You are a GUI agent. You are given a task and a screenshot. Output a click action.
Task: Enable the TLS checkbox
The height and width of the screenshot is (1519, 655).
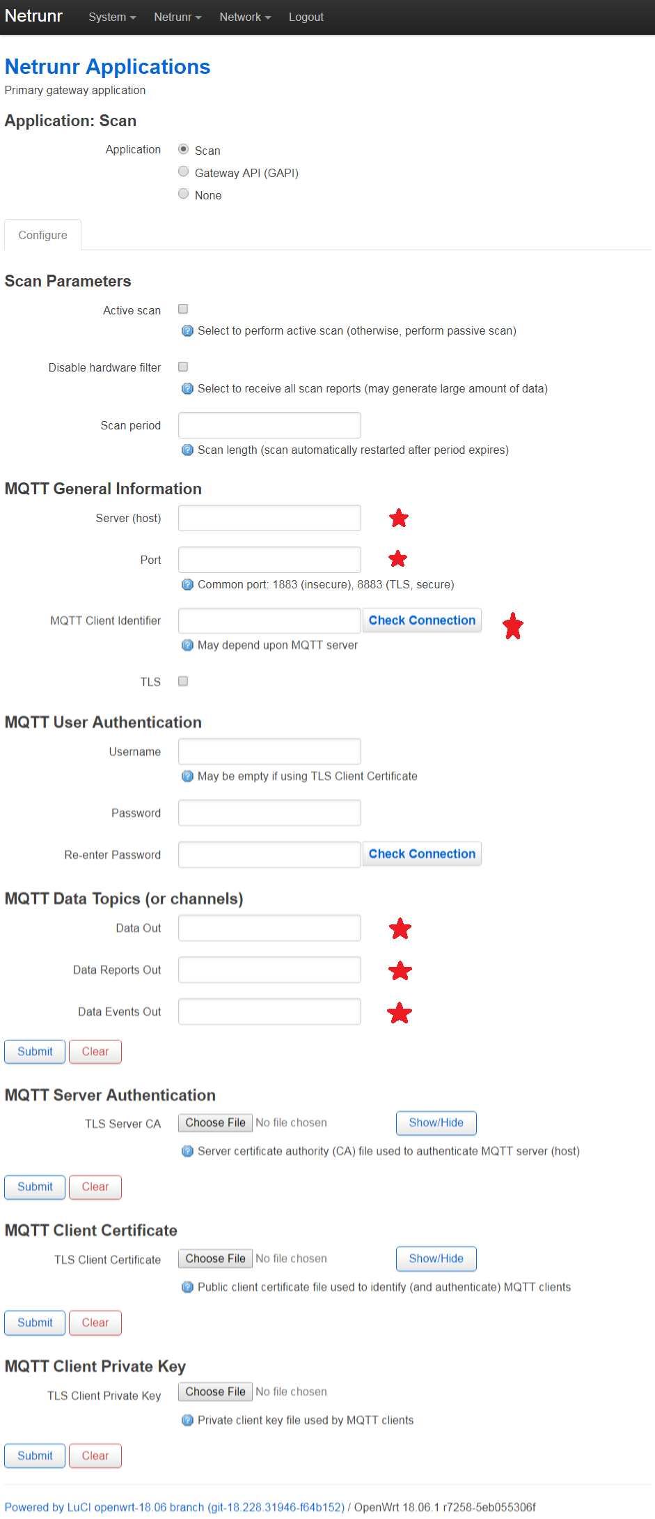point(183,681)
